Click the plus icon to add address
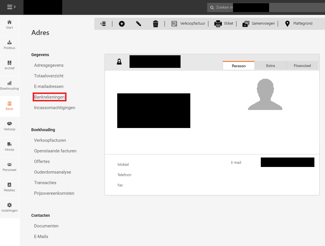Image resolution: width=325 pixels, height=246 pixels. [122, 24]
